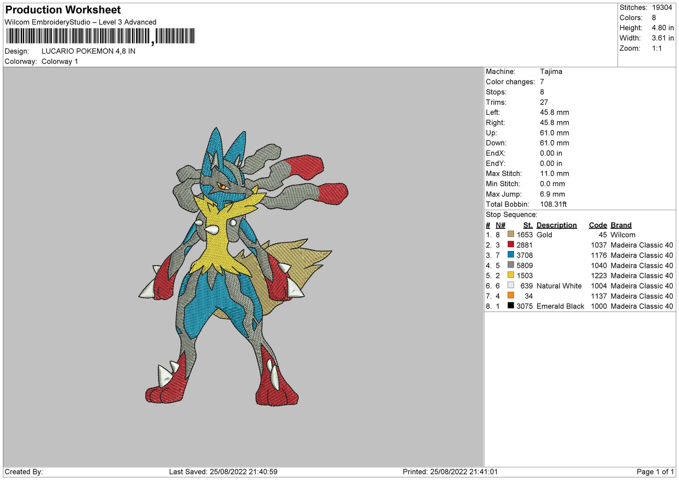
Task: Click code 1040 in the stop sequence
Action: point(599,266)
